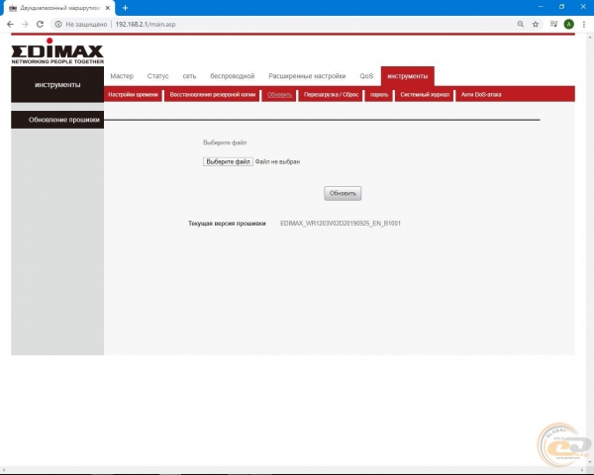Restore down the browser window
This screenshot has width=594, height=475.
tap(561, 7)
